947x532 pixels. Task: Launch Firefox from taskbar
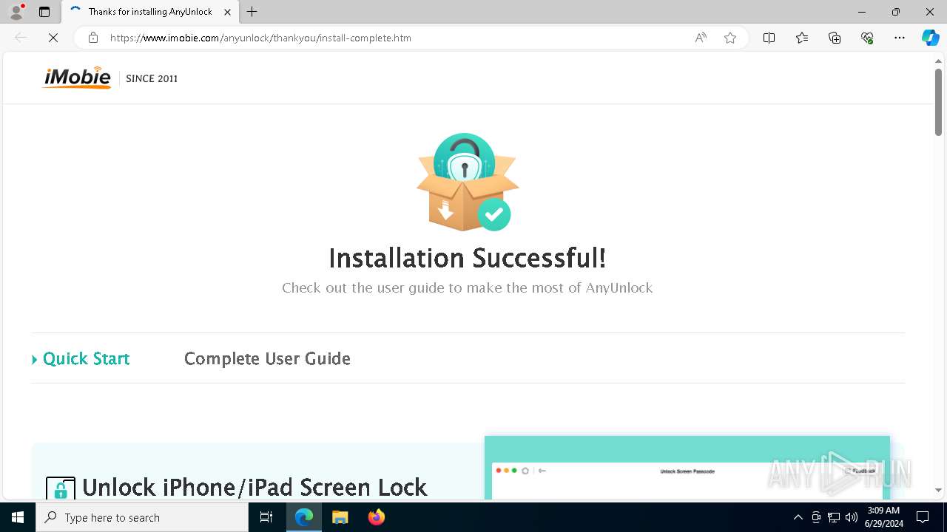point(377,517)
